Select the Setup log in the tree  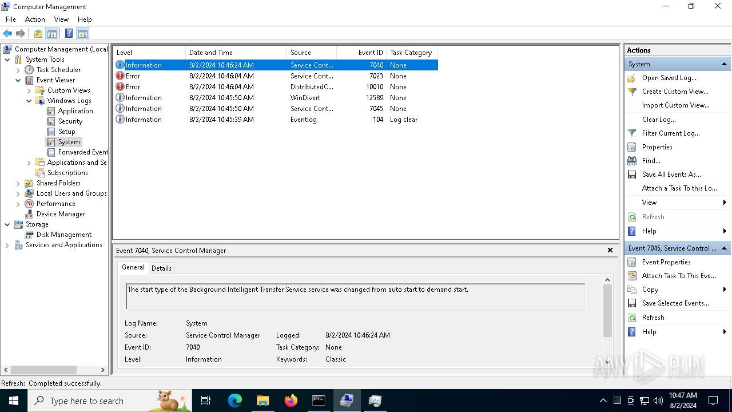tap(66, 132)
